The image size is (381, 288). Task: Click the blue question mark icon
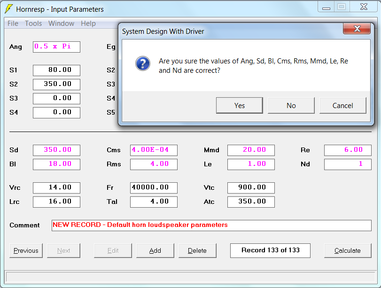coord(143,63)
